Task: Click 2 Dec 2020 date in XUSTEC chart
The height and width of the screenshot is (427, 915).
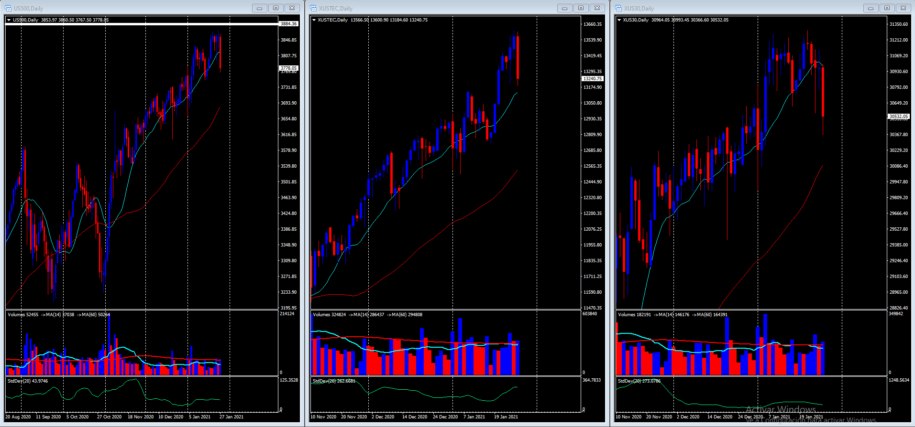Action: pos(383,417)
